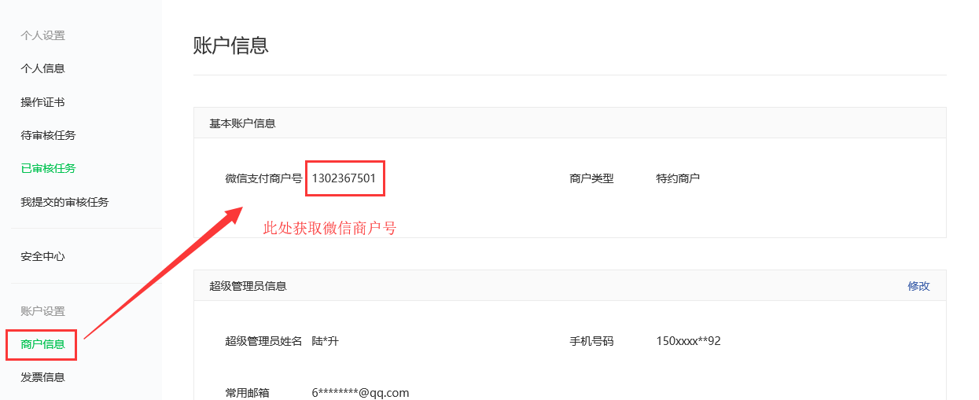Click the red 此处获取微信商户号 annotation text
Screen dimensions: 979x400
click(329, 229)
